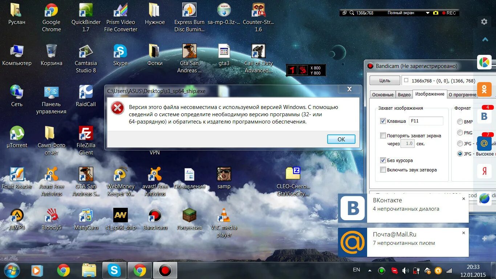
Task: Click the volume speaker tray icon
Action: tap(405, 271)
